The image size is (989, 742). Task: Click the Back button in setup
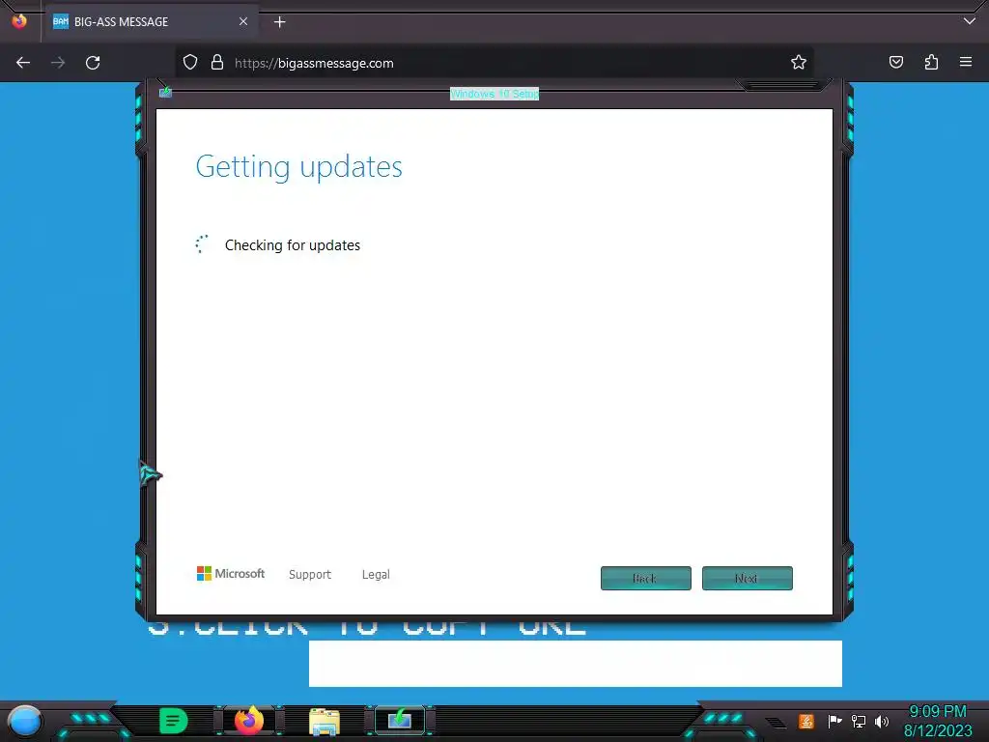pos(646,578)
